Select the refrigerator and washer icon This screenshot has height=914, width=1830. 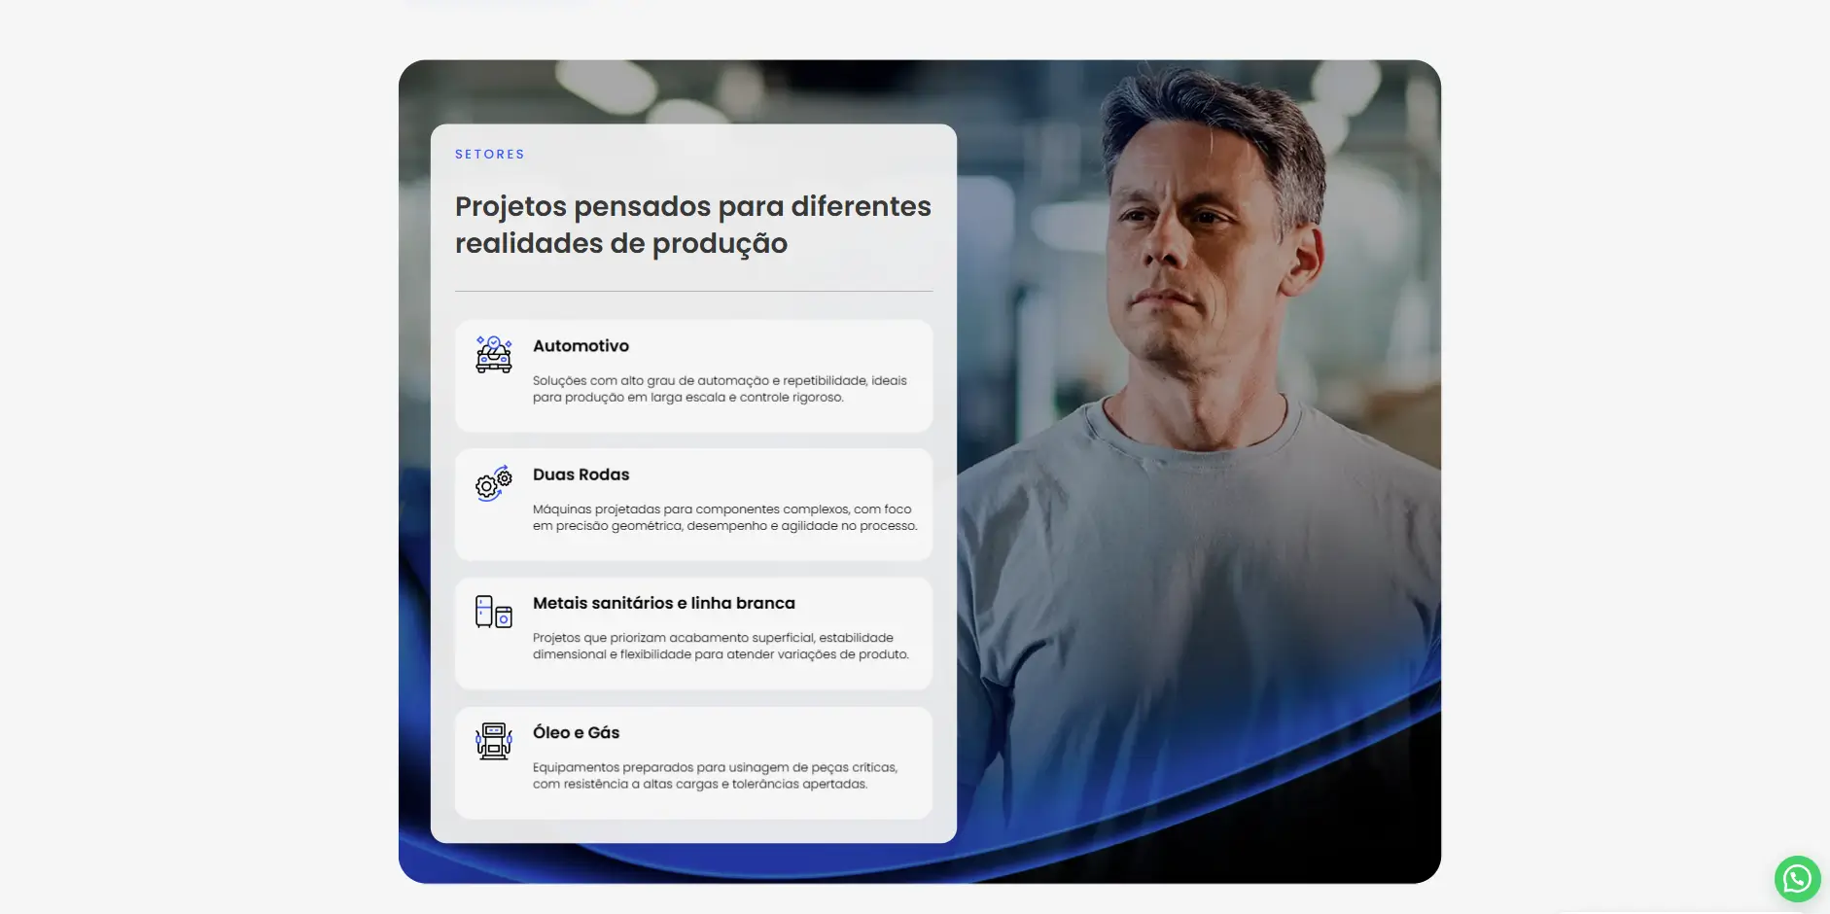493,612
